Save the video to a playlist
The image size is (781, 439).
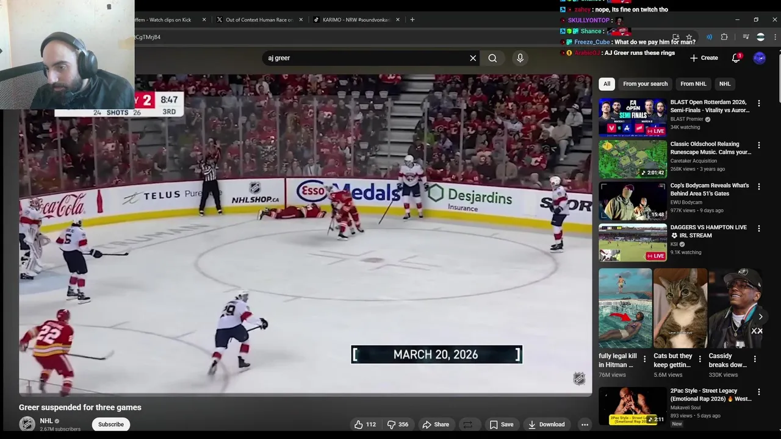(501, 424)
